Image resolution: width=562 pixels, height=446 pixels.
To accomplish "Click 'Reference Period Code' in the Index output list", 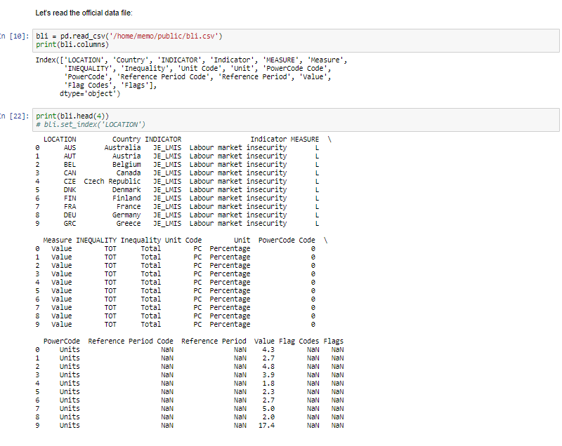I will 165,77.
